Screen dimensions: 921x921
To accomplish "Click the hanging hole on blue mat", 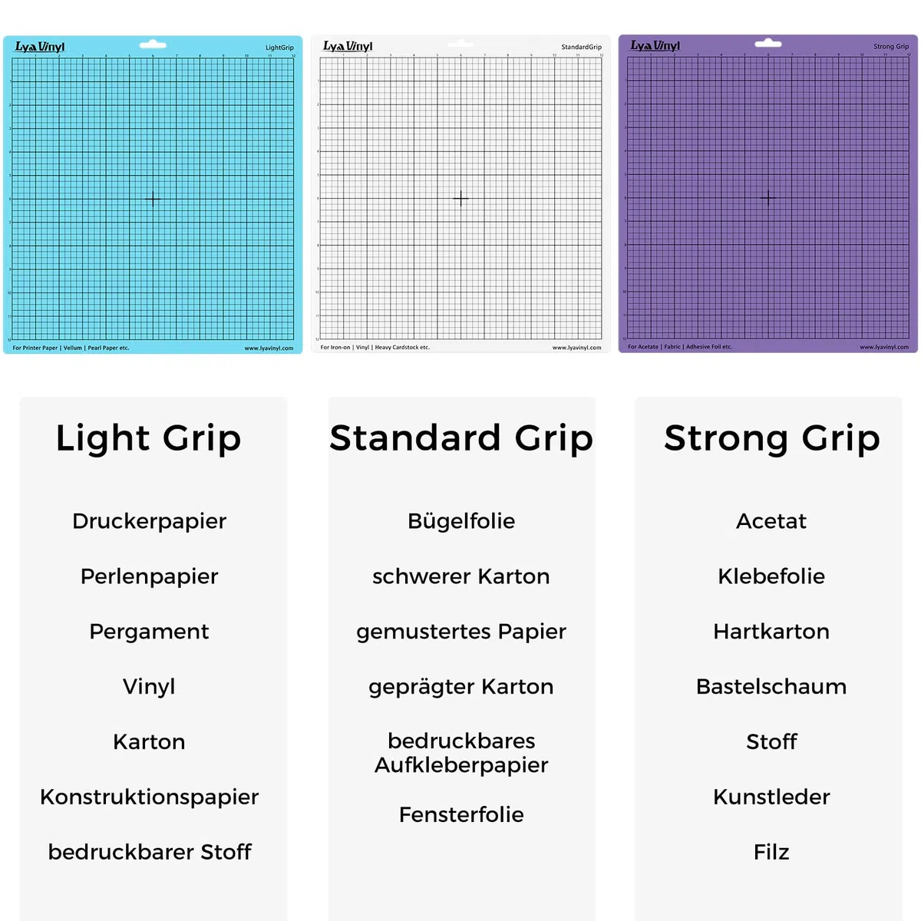I will tap(153, 44).
